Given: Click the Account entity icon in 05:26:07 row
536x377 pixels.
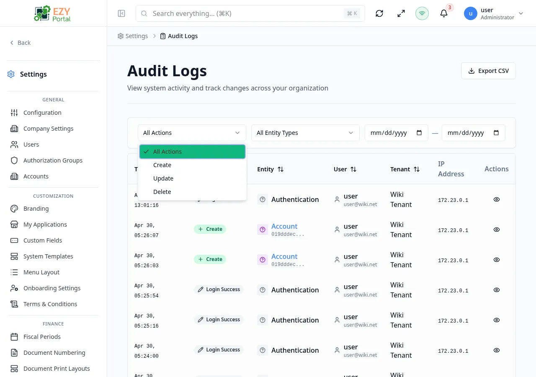Looking at the screenshot, I should tap(263, 230).
